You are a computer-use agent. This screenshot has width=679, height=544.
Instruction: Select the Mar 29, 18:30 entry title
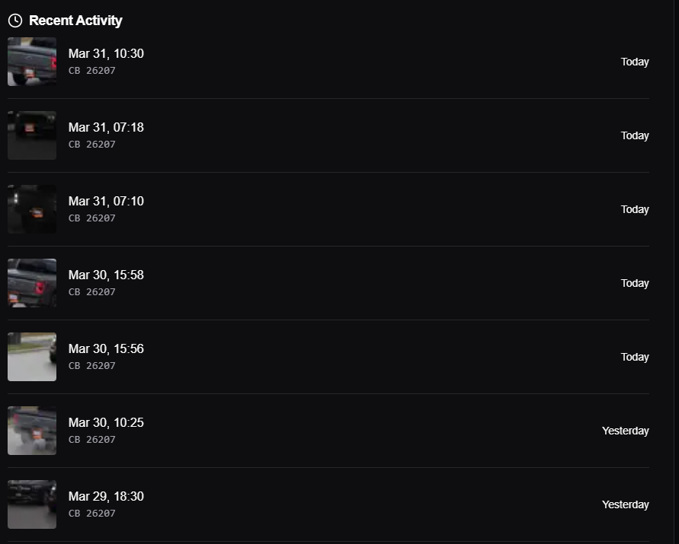click(x=106, y=496)
